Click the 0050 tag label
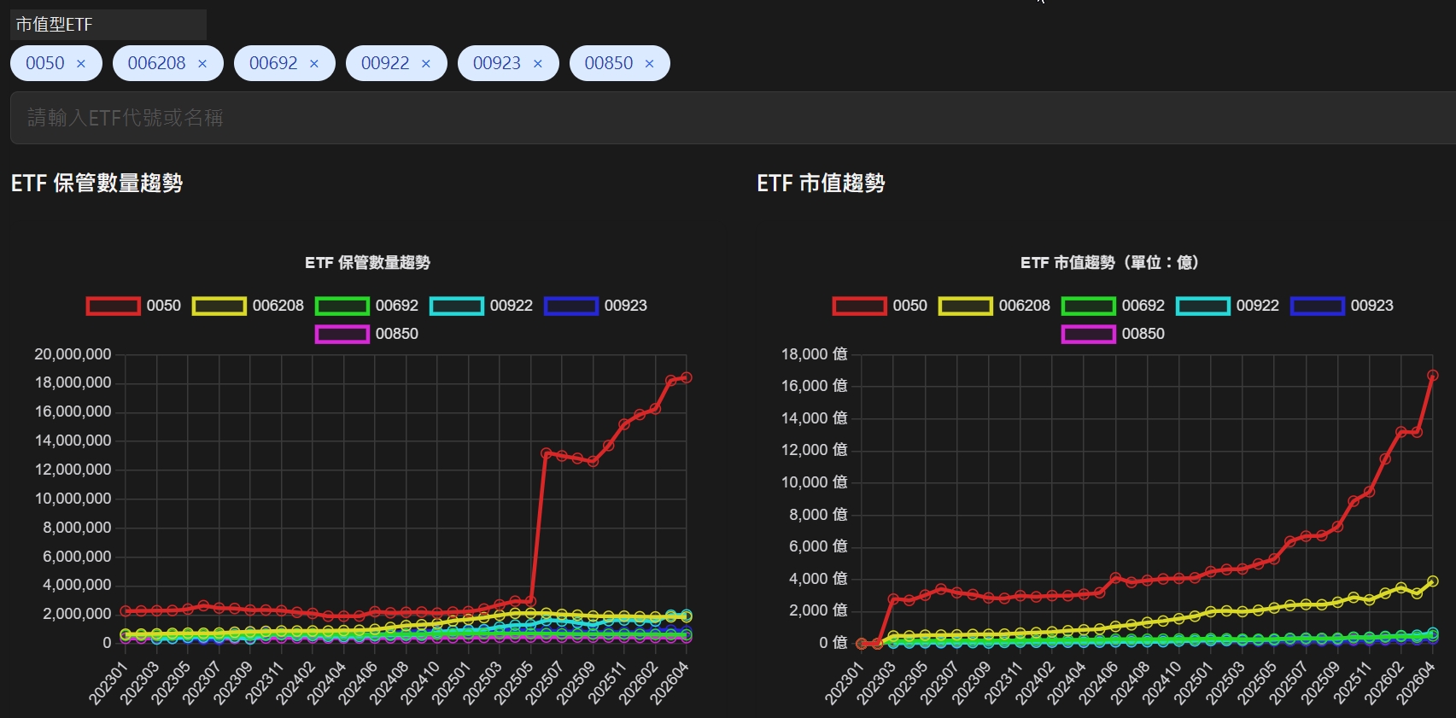 [x=45, y=63]
